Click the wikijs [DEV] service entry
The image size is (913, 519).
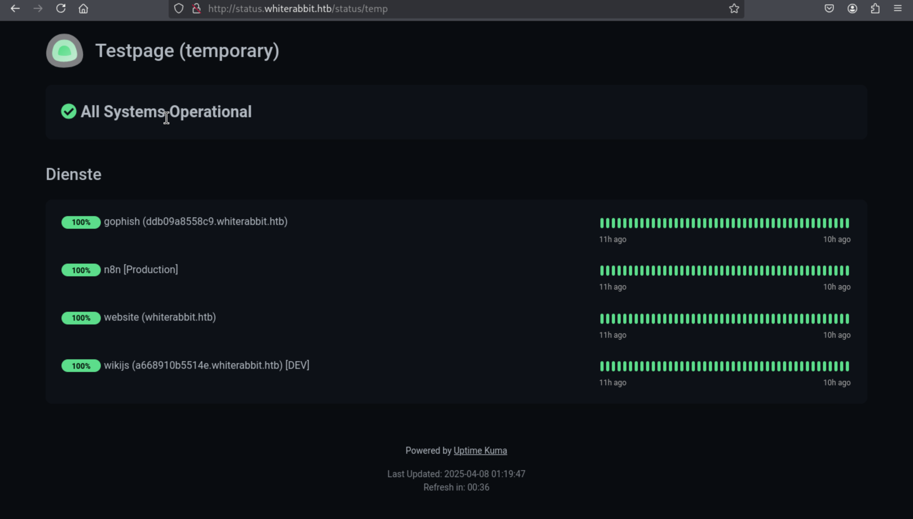point(206,365)
